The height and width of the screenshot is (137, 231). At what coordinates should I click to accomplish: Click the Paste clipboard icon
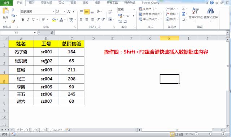[6, 11]
